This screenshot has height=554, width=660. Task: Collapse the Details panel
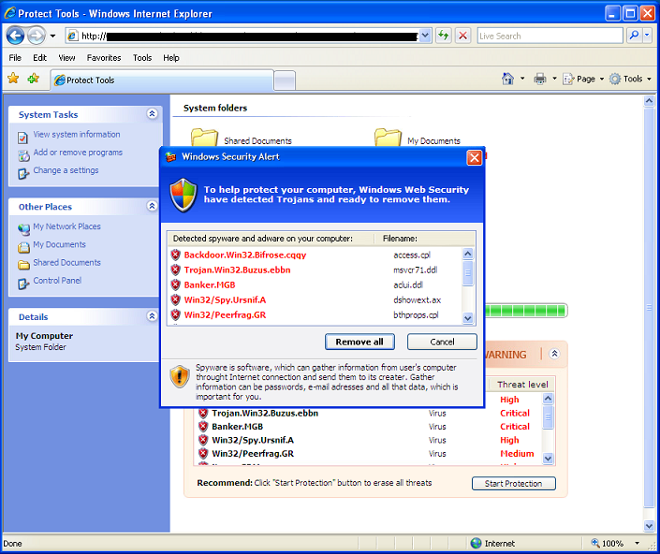tap(153, 317)
